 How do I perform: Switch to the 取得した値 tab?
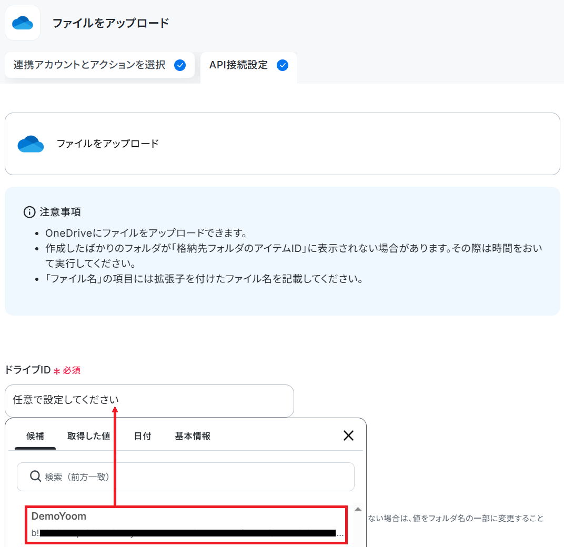click(88, 436)
